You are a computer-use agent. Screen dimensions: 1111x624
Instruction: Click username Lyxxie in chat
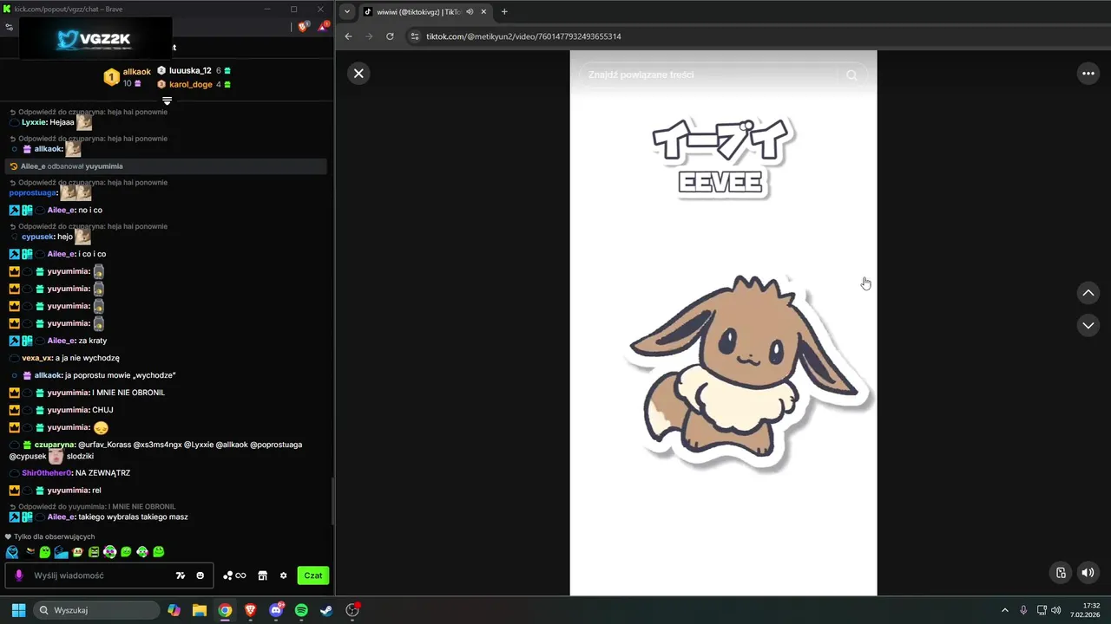coord(33,122)
